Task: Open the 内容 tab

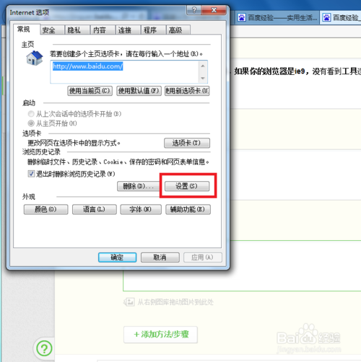Action: 103,30
